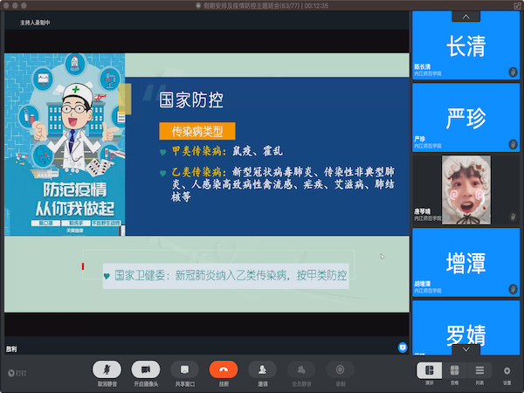Select 严珍 participant tile
This screenshot has width=524, height=393.
tap(465, 118)
